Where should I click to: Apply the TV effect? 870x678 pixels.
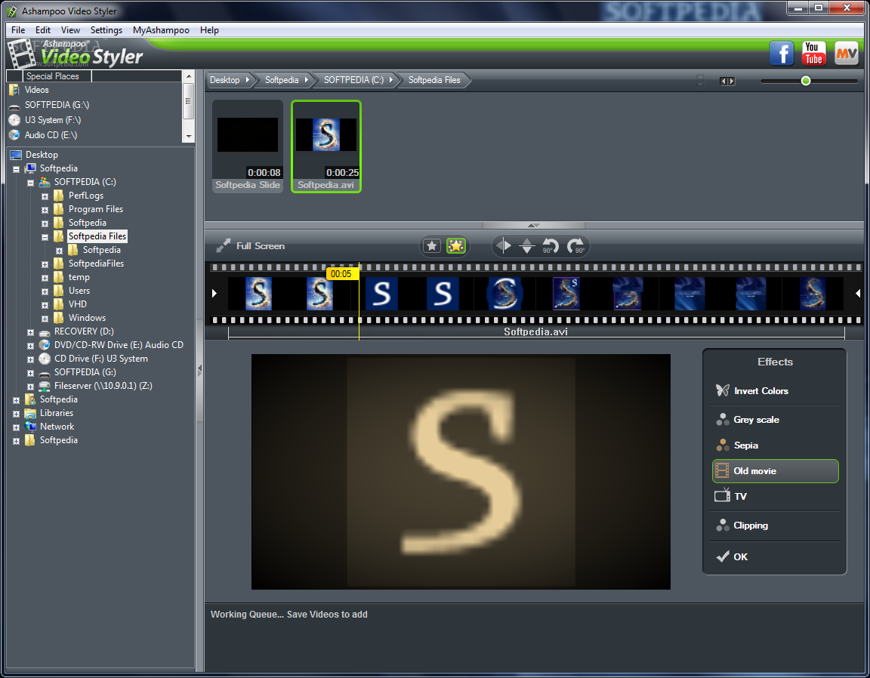[775, 496]
